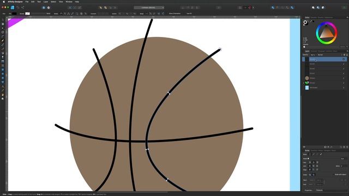Click the Fill colour swatch in context toolbar
The width and height of the screenshot is (349, 196).
pos(14,14)
